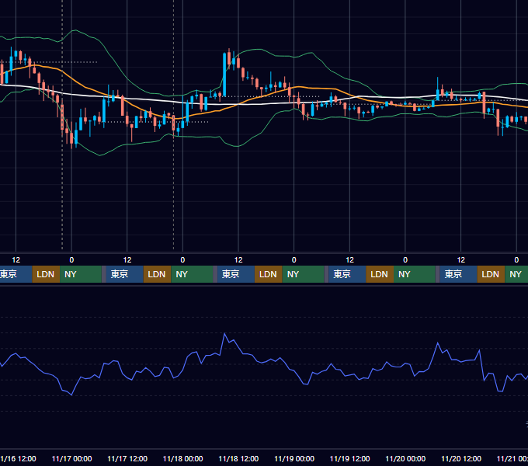
Task: Click the 11/20 00:00 date label
Action: (405, 458)
